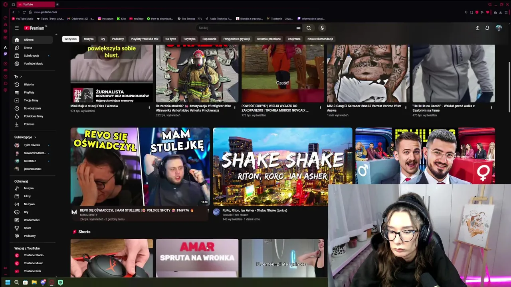Open options menu for Mini Majk video

point(149,108)
